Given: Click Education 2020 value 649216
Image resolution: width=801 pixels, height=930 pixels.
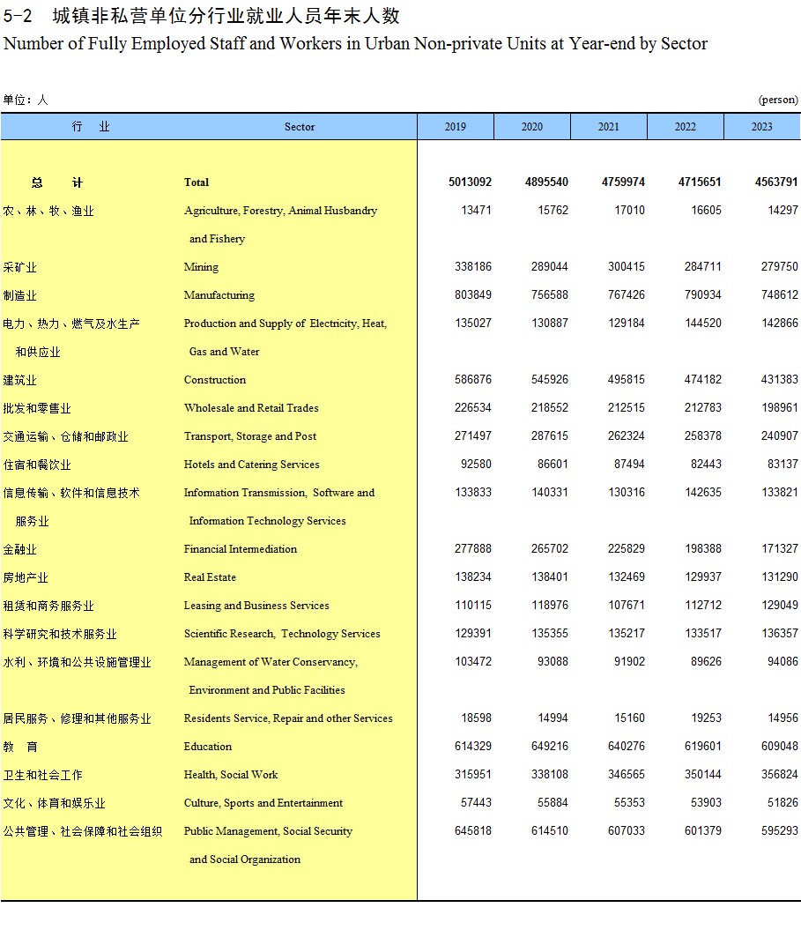Looking at the screenshot, I should 549,746.
